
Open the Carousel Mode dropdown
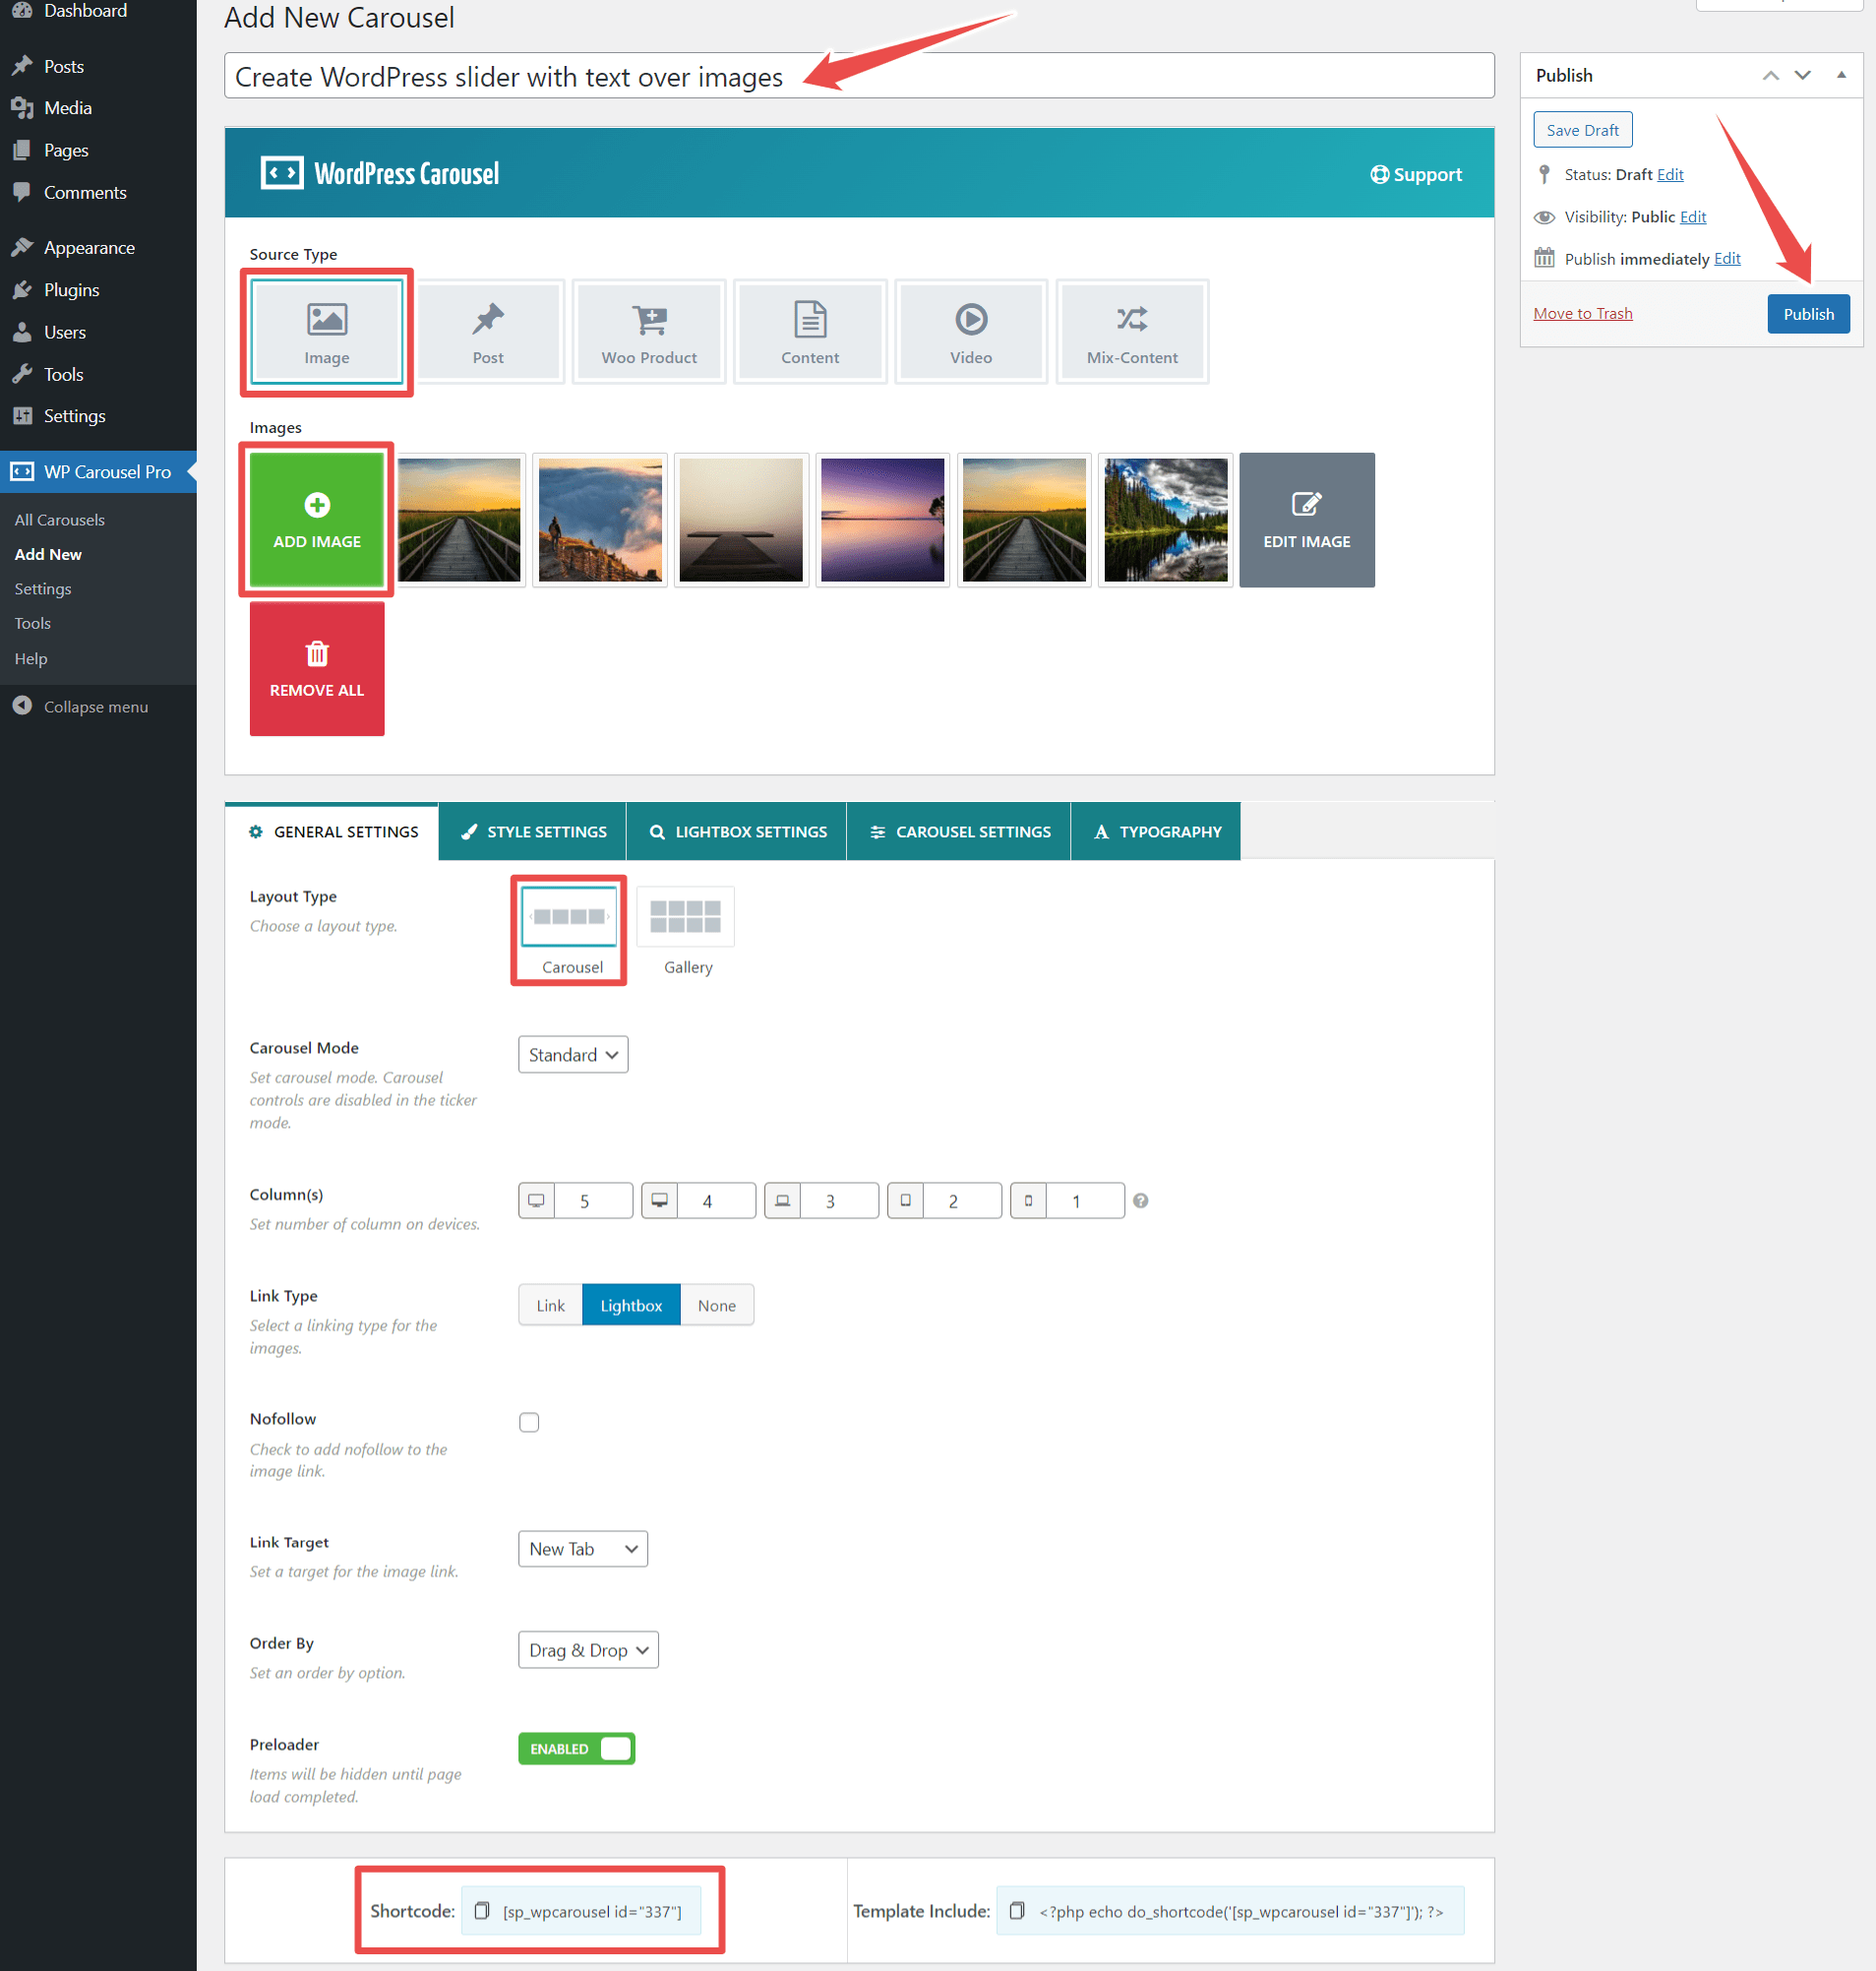pos(572,1054)
